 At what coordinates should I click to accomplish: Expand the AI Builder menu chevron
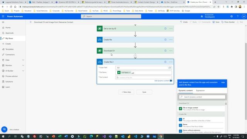(x=23, y=71)
